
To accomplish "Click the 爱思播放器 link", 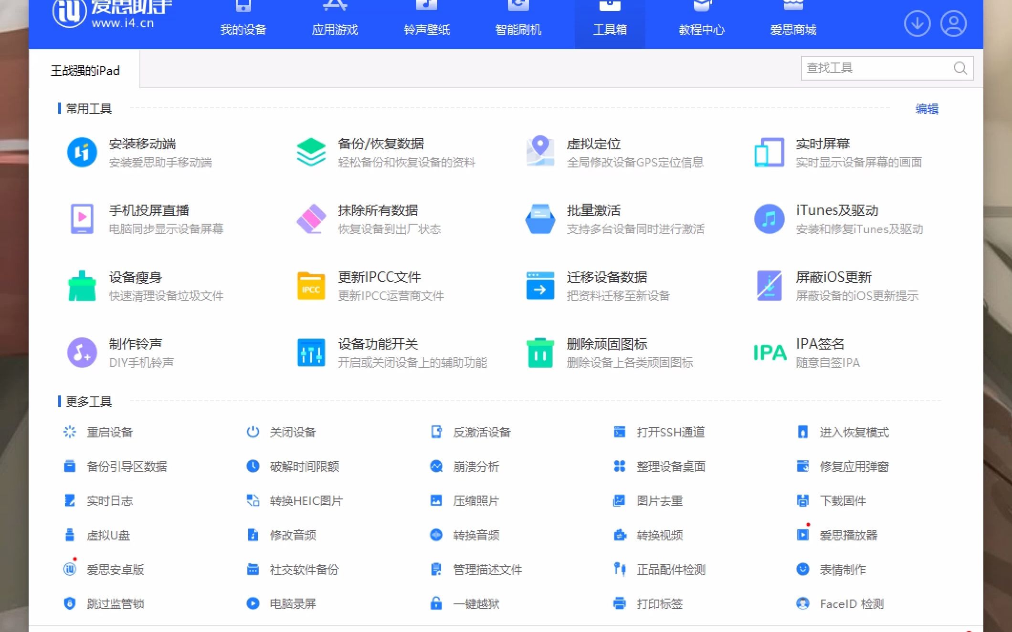I will coord(848,535).
